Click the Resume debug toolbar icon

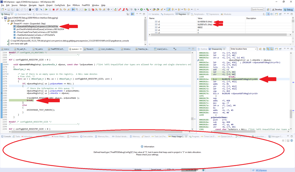pyautogui.click(x=46, y=9)
